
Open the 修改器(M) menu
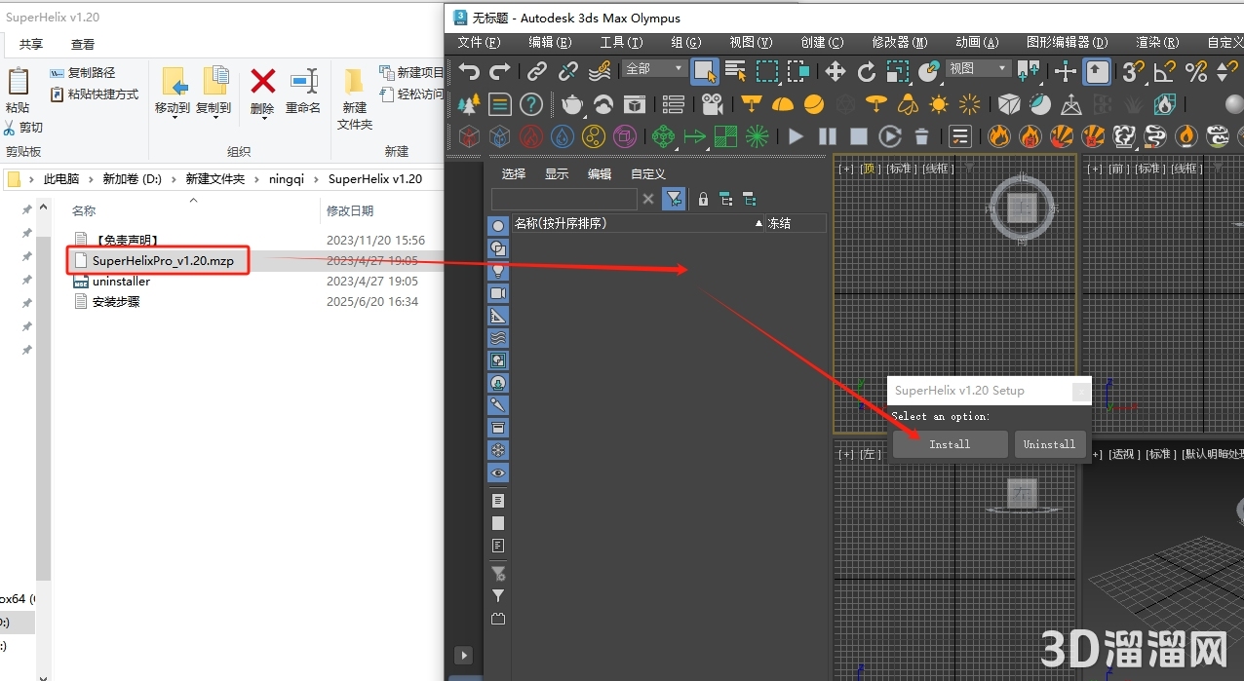point(900,43)
